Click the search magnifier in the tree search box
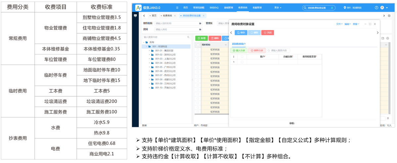 tap(189, 37)
